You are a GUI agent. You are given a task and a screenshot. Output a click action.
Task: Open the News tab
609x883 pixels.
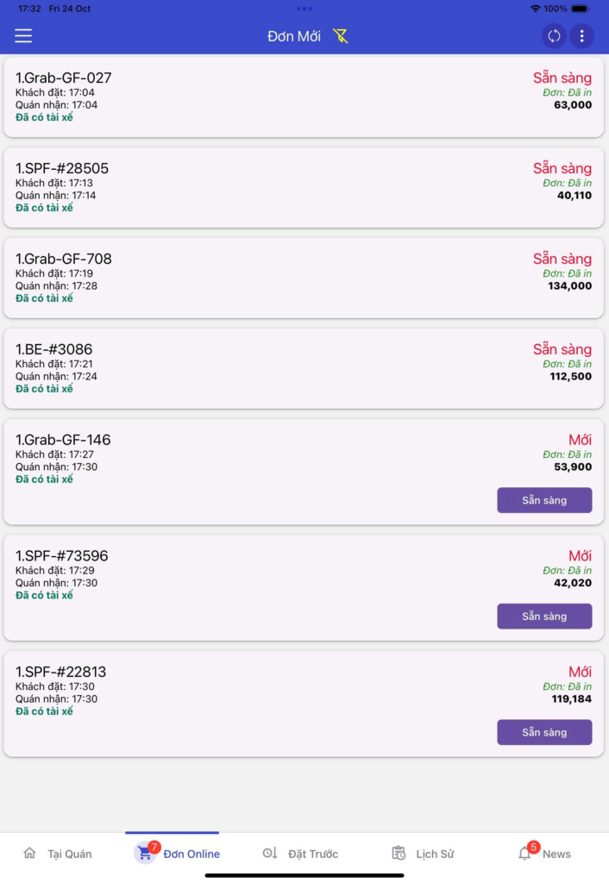point(556,854)
